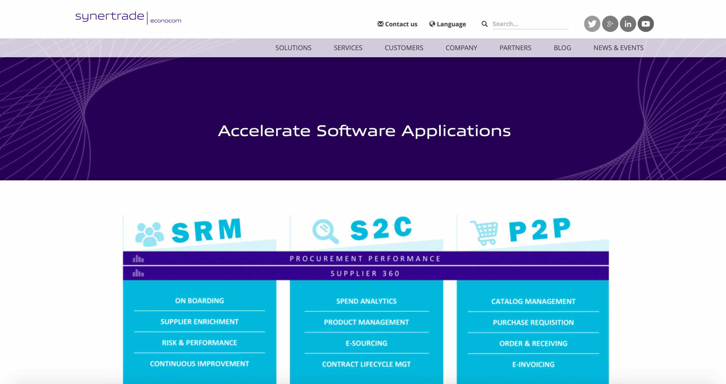Open the Customers menu
Screen dimensions: 726x384
click(x=404, y=48)
